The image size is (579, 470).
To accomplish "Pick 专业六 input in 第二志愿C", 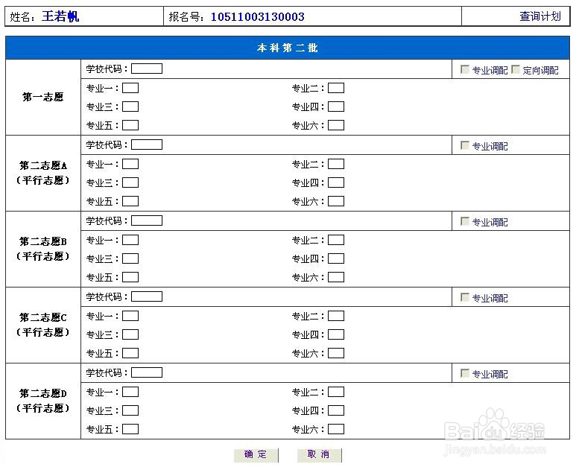I will click(x=336, y=353).
